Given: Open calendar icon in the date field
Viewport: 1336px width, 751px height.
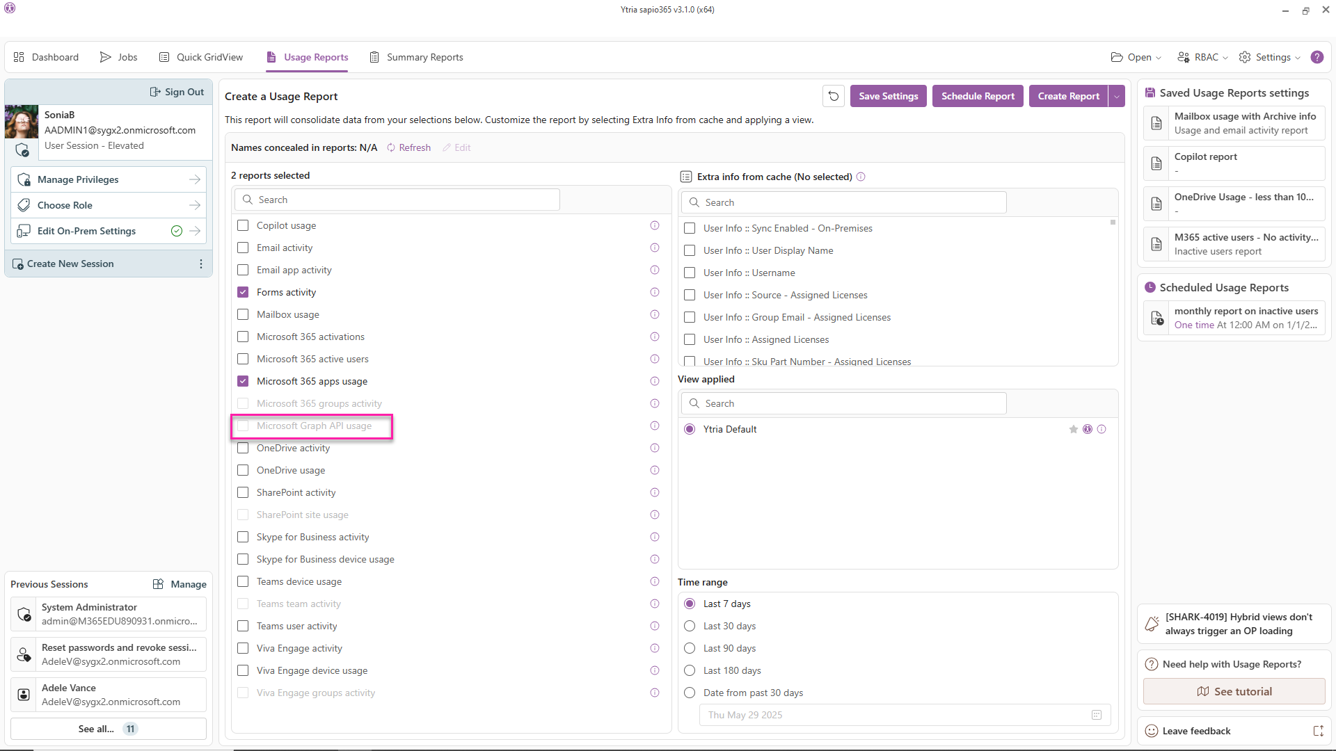Looking at the screenshot, I should pos(1097,715).
